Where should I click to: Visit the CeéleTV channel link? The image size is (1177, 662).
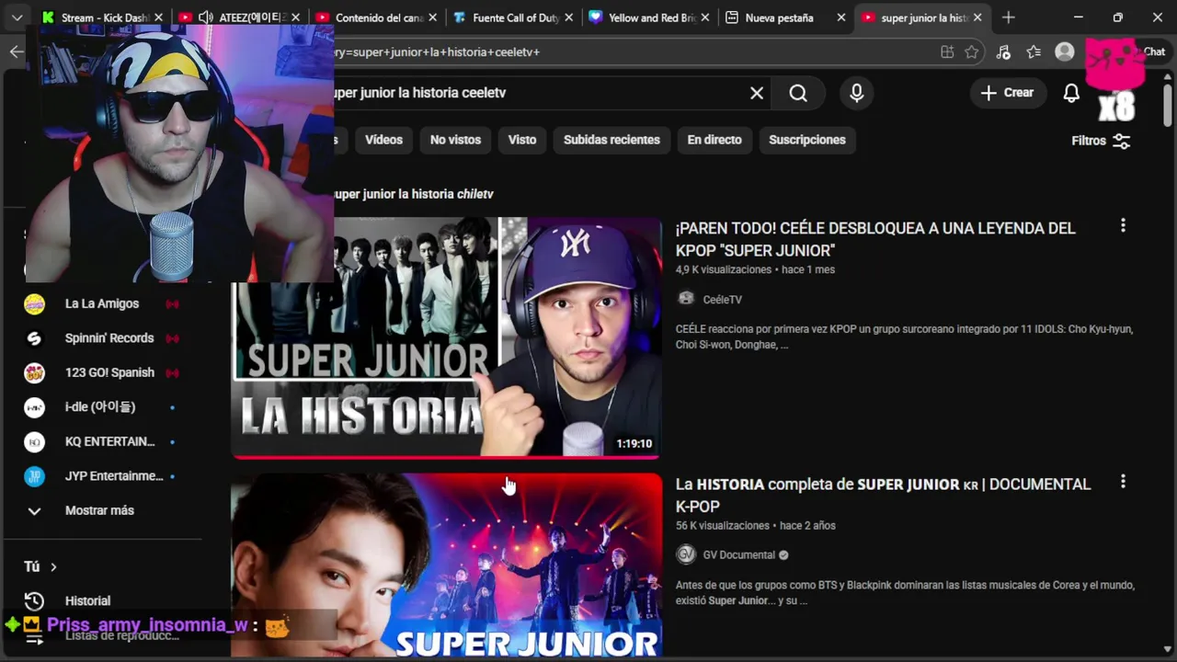point(722,300)
